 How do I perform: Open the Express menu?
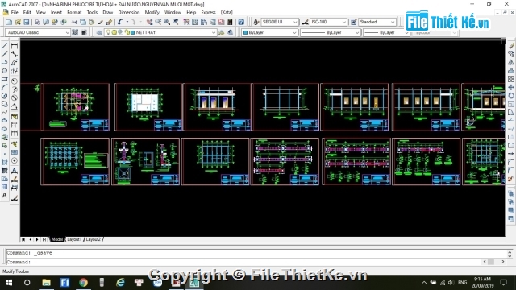[208, 13]
